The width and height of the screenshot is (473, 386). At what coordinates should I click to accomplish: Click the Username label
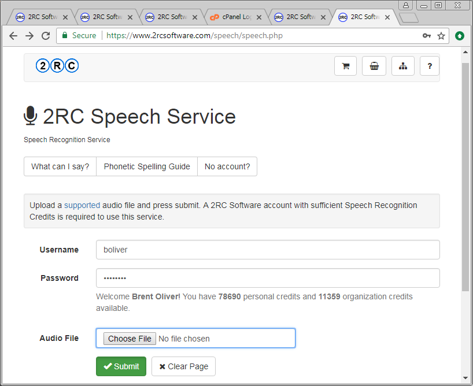tap(59, 250)
